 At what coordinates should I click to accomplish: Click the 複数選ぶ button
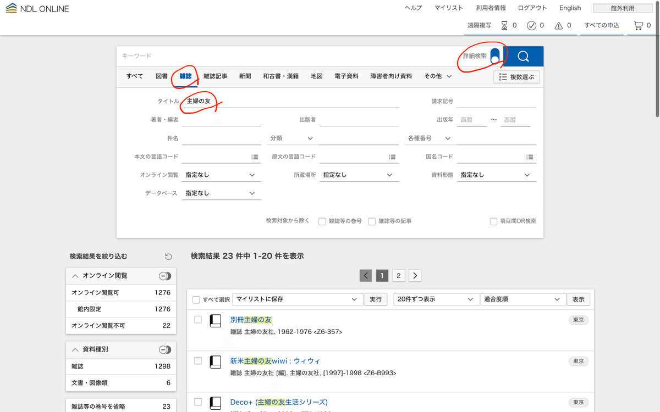(517, 77)
